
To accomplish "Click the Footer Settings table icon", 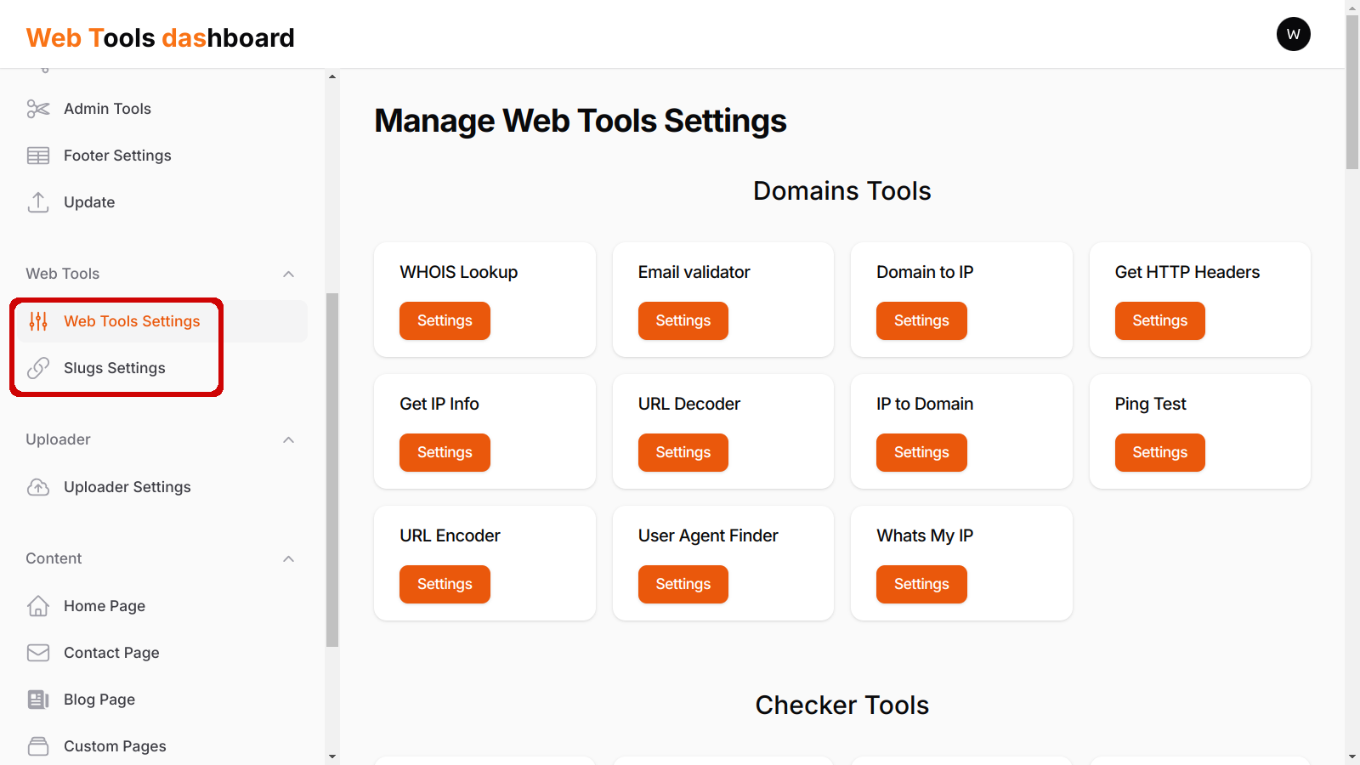I will tap(37, 155).
